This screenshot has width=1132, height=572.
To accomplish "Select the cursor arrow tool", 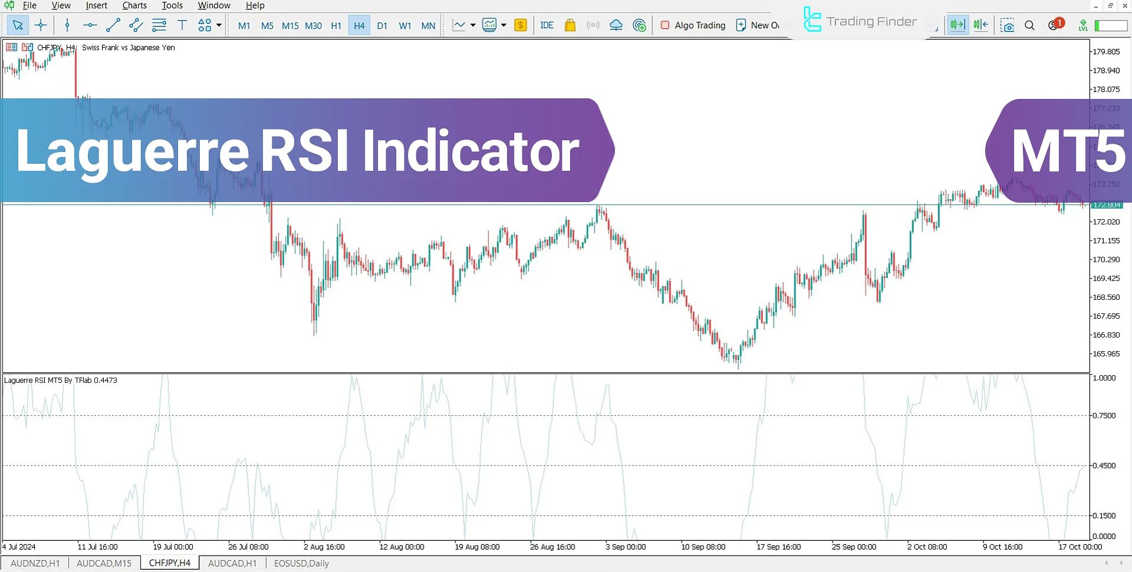I will click(18, 25).
